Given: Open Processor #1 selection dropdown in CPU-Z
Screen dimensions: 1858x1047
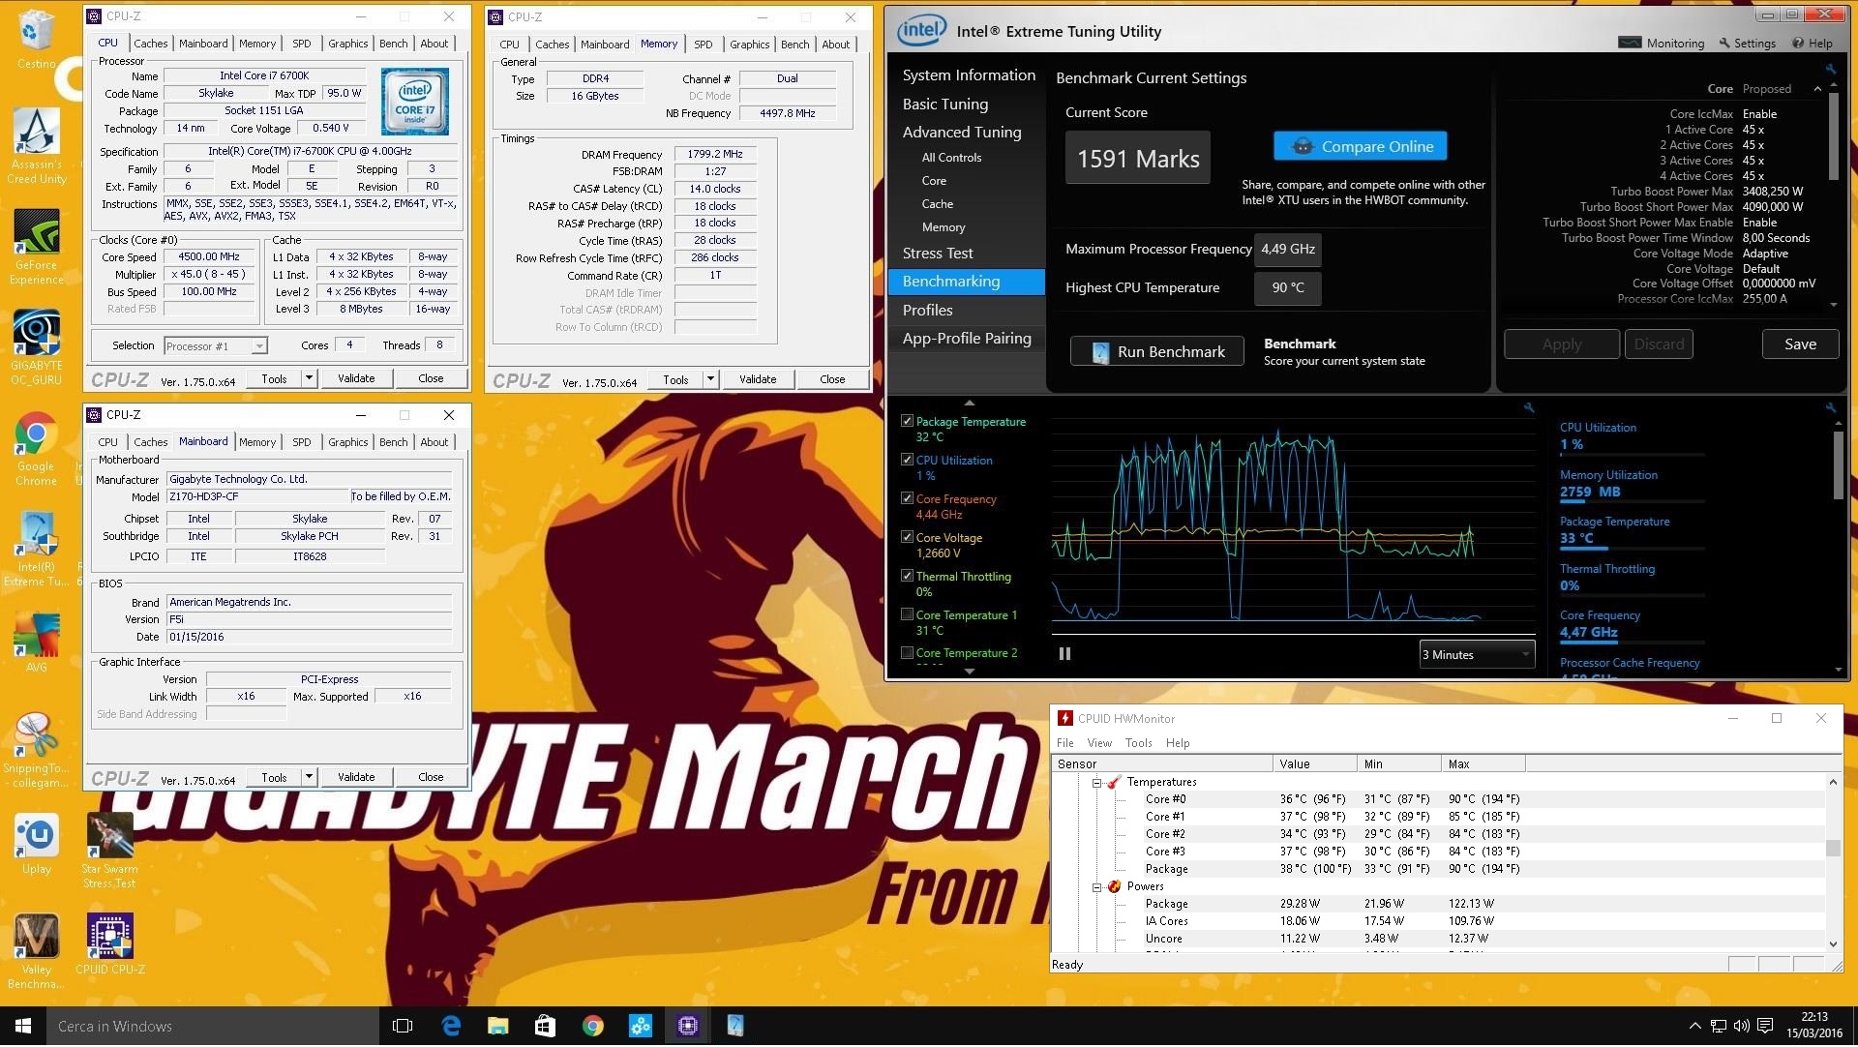Looking at the screenshot, I should click(216, 346).
